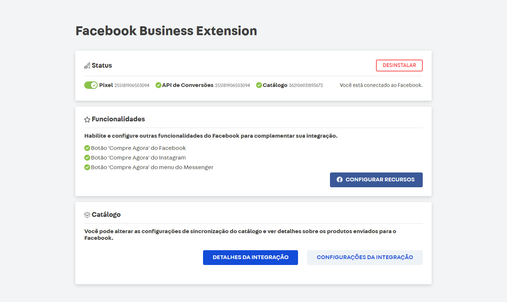Click the green check beside API de Conversões
Viewport: 507px width, 302px height.
pos(158,85)
